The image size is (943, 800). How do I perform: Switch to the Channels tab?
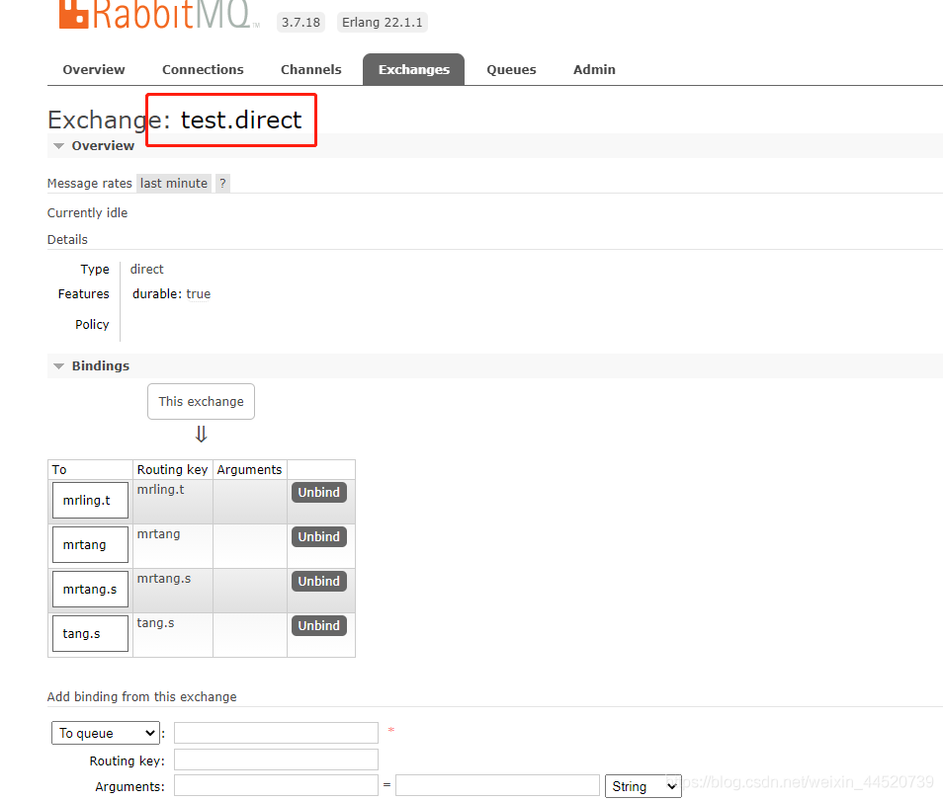tap(311, 70)
